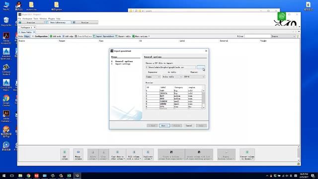Click Cancel in the Import spreadsheet dialog
This screenshot has width=318, height=179.
coord(189,126)
